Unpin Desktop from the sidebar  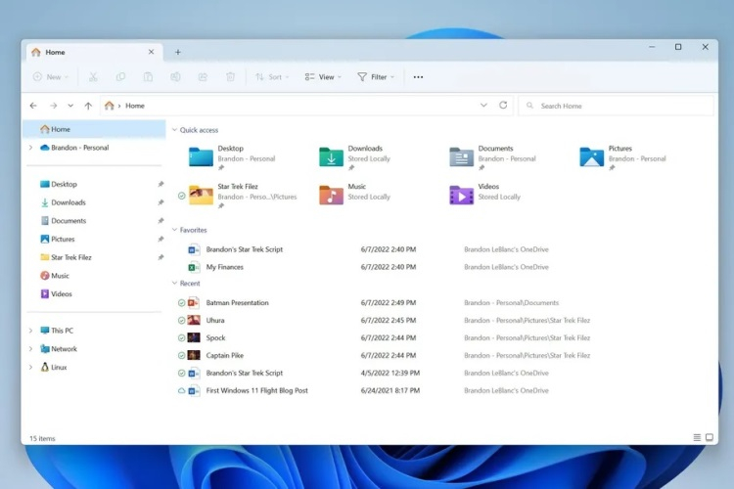(x=161, y=184)
